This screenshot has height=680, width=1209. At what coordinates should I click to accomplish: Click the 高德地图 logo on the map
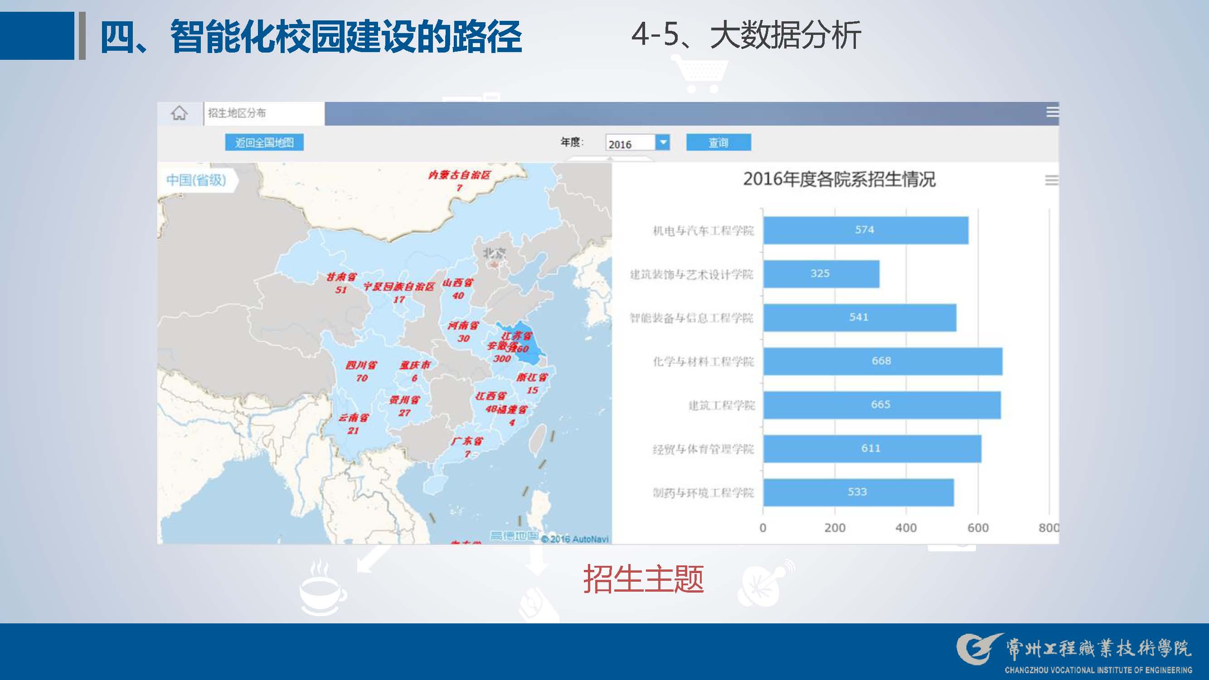click(x=514, y=535)
